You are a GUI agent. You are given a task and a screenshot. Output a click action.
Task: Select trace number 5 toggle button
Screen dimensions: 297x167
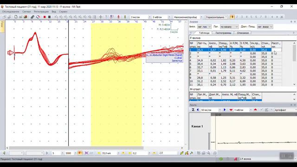[x=251, y=17]
